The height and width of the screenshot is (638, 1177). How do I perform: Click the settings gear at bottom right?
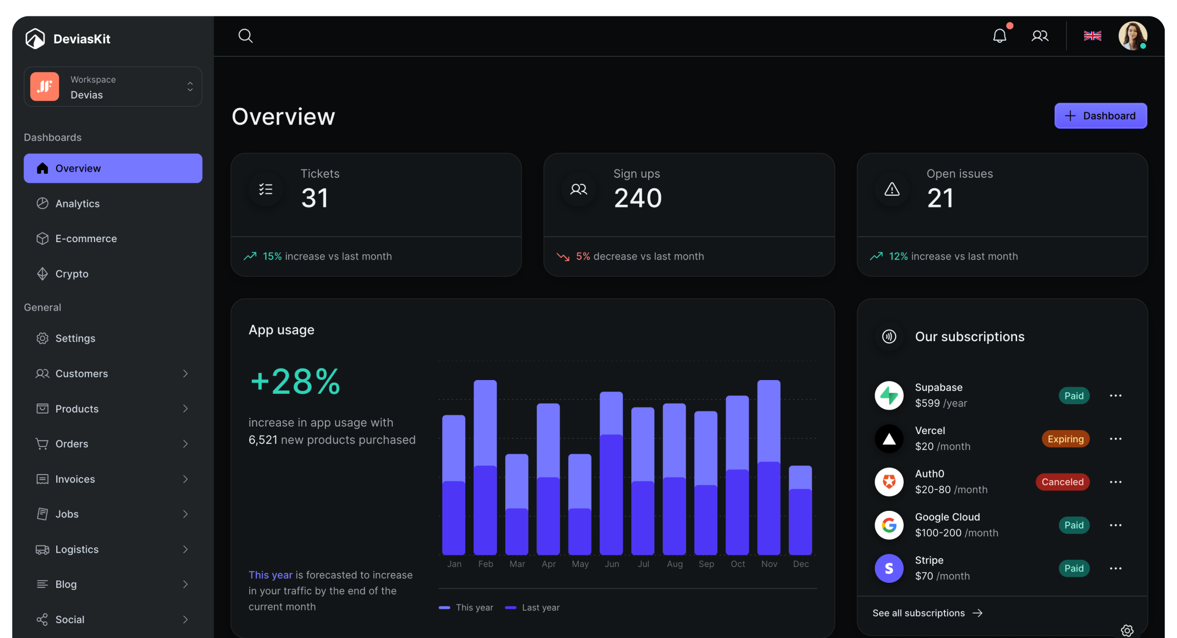[x=1127, y=630]
